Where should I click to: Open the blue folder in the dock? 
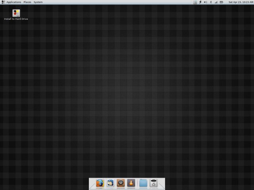click(143, 183)
